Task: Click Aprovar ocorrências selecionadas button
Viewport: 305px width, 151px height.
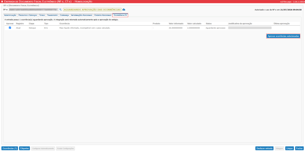Action: point(283,36)
